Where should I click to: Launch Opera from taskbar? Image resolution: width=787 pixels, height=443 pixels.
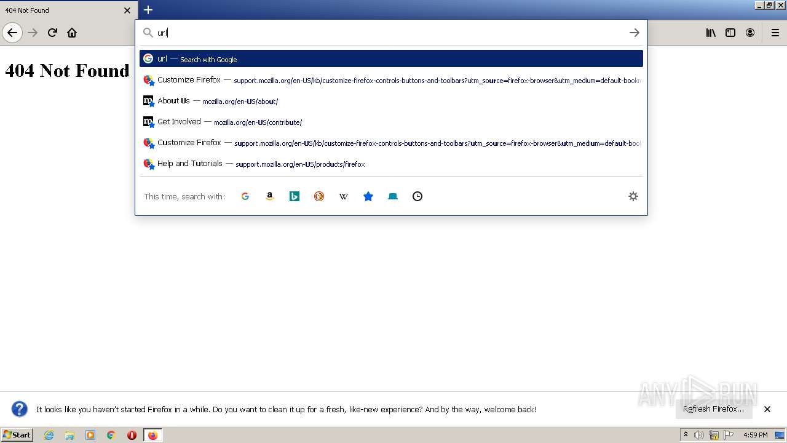[x=132, y=435]
